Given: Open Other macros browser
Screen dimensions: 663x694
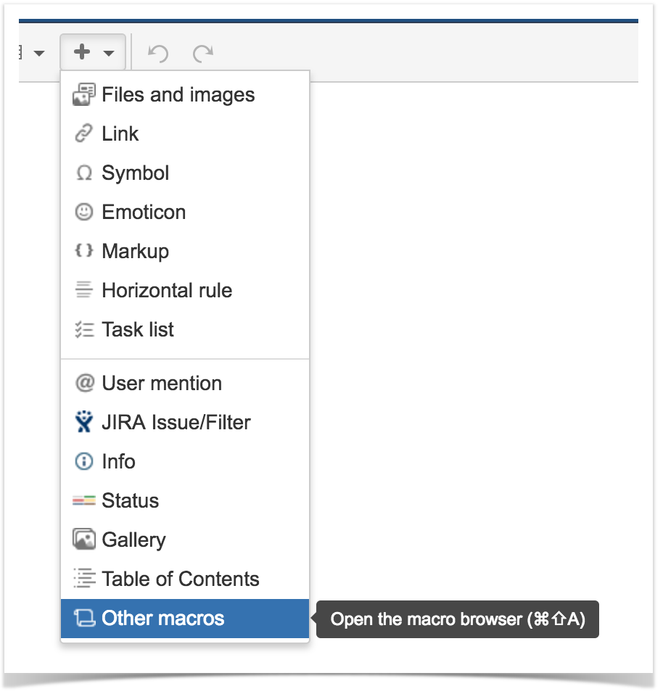Looking at the screenshot, I should 185,619.
